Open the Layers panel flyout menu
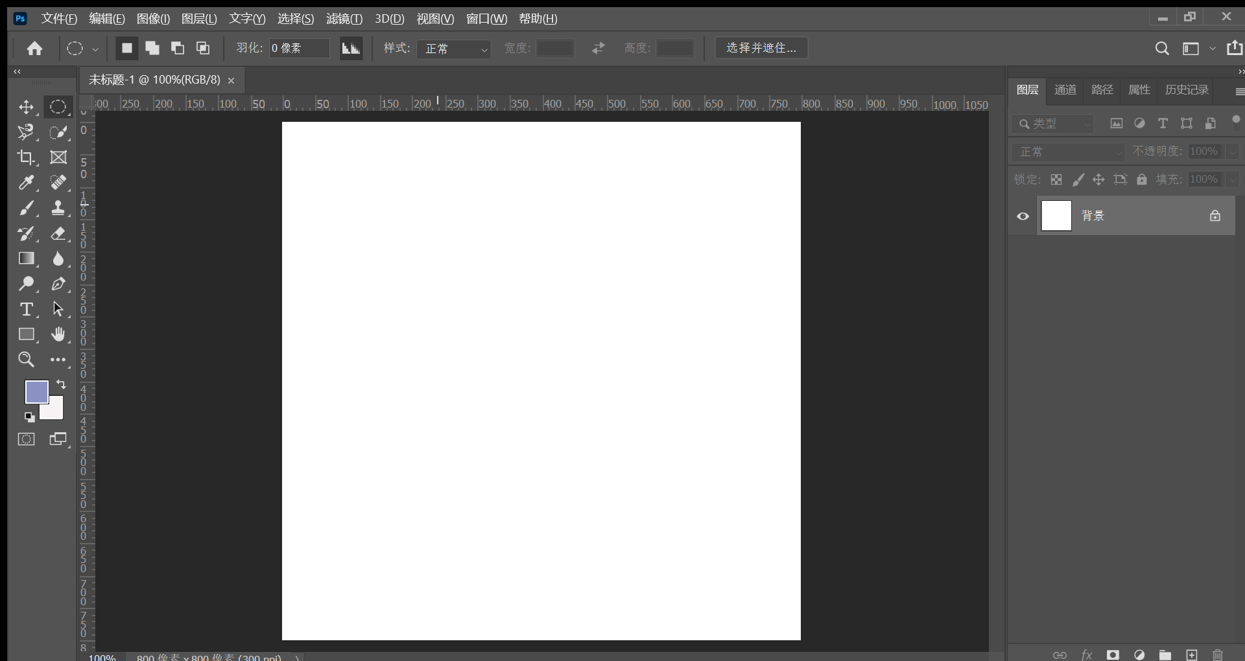 click(x=1239, y=91)
